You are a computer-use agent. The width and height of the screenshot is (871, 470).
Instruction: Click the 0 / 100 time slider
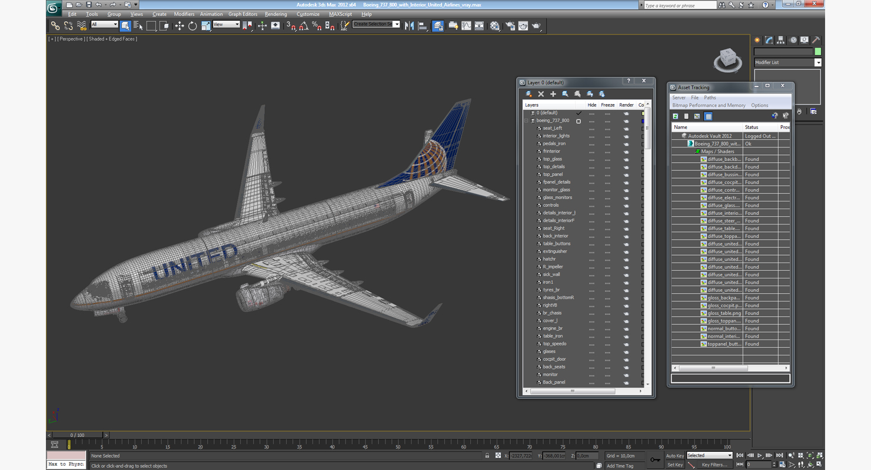click(x=78, y=435)
